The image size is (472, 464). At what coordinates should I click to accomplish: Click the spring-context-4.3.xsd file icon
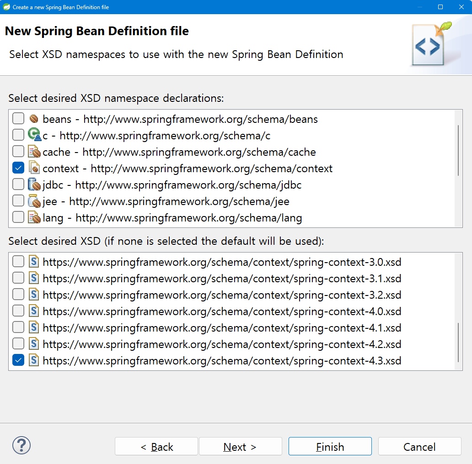click(x=34, y=360)
